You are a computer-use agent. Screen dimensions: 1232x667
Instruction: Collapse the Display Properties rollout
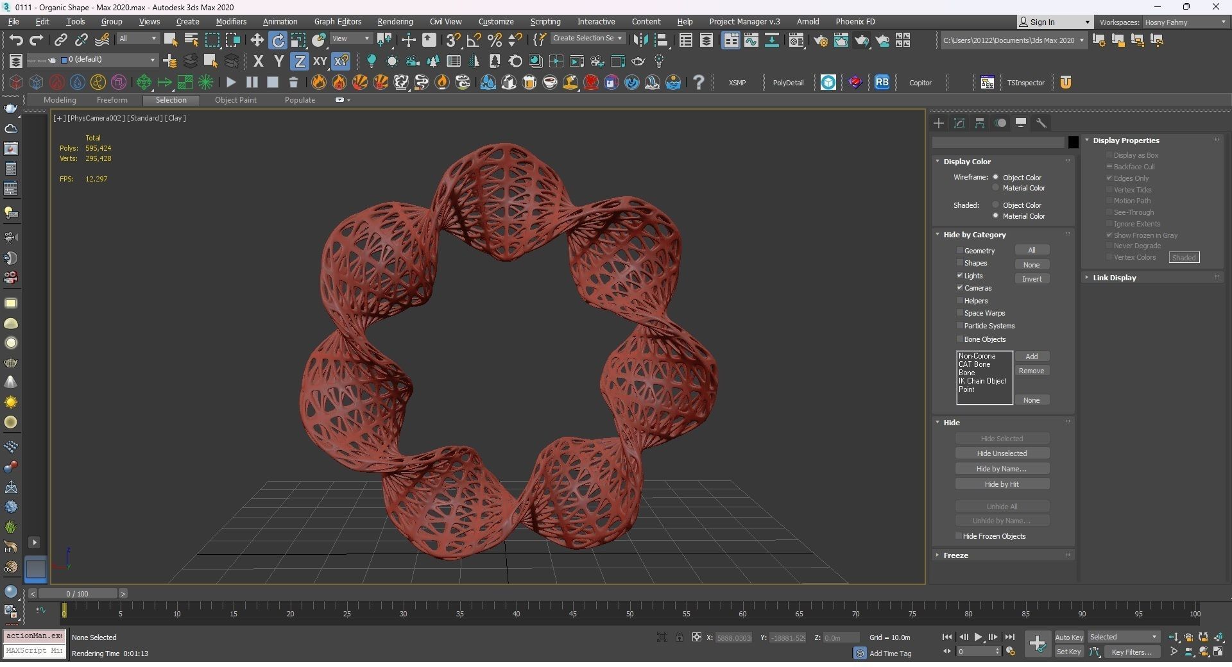[1126, 140]
